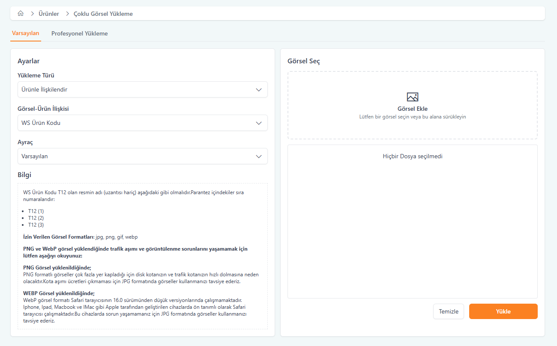Viewport: 557px width, 346px height.
Task: Click the Yükleme Türü field label
Action: [36, 76]
